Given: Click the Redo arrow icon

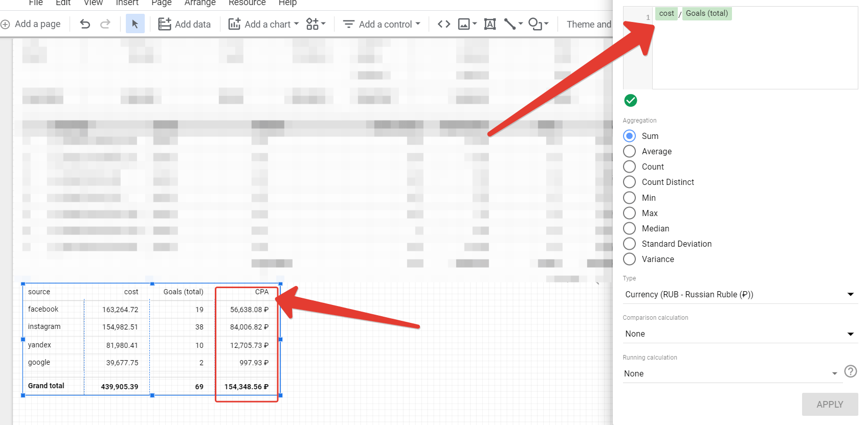Looking at the screenshot, I should pyautogui.click(x=105, y=24).
